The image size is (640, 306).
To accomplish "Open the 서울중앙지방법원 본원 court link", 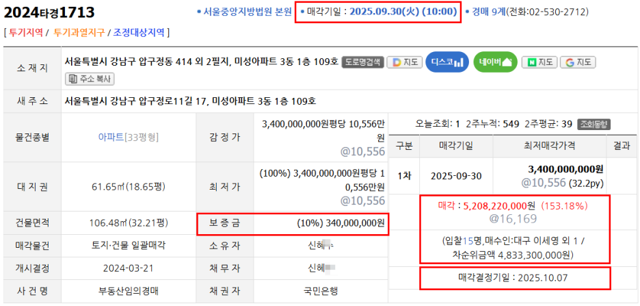I will coord(247,12).
